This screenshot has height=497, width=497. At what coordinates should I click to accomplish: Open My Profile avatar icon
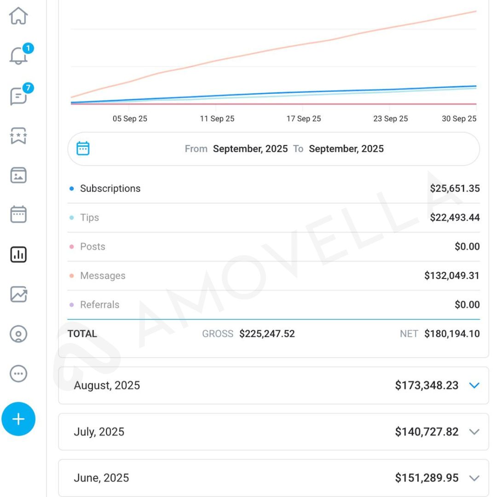point(18,334)
